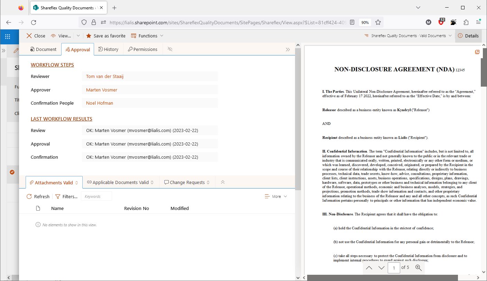Image resolution: width=487 pixels, height=281 pixels.
Task: Open the More actions dropdown
Action: coord(276,196)
